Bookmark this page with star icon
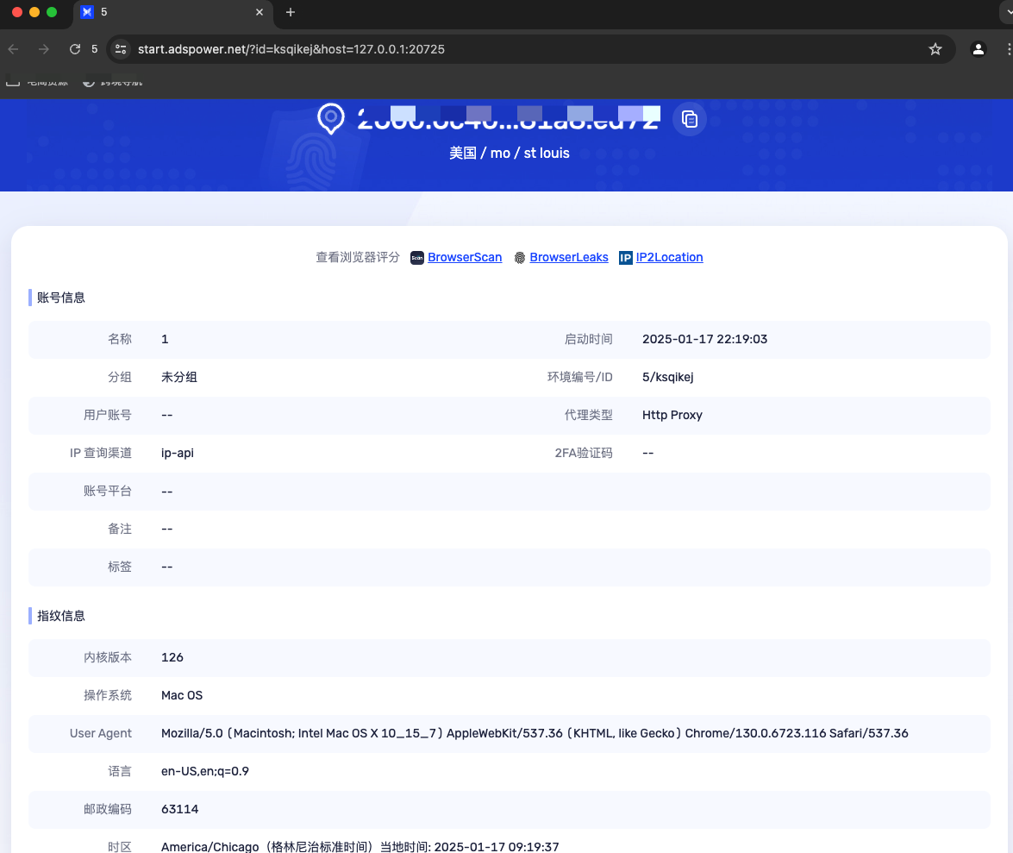 (935, 49)
